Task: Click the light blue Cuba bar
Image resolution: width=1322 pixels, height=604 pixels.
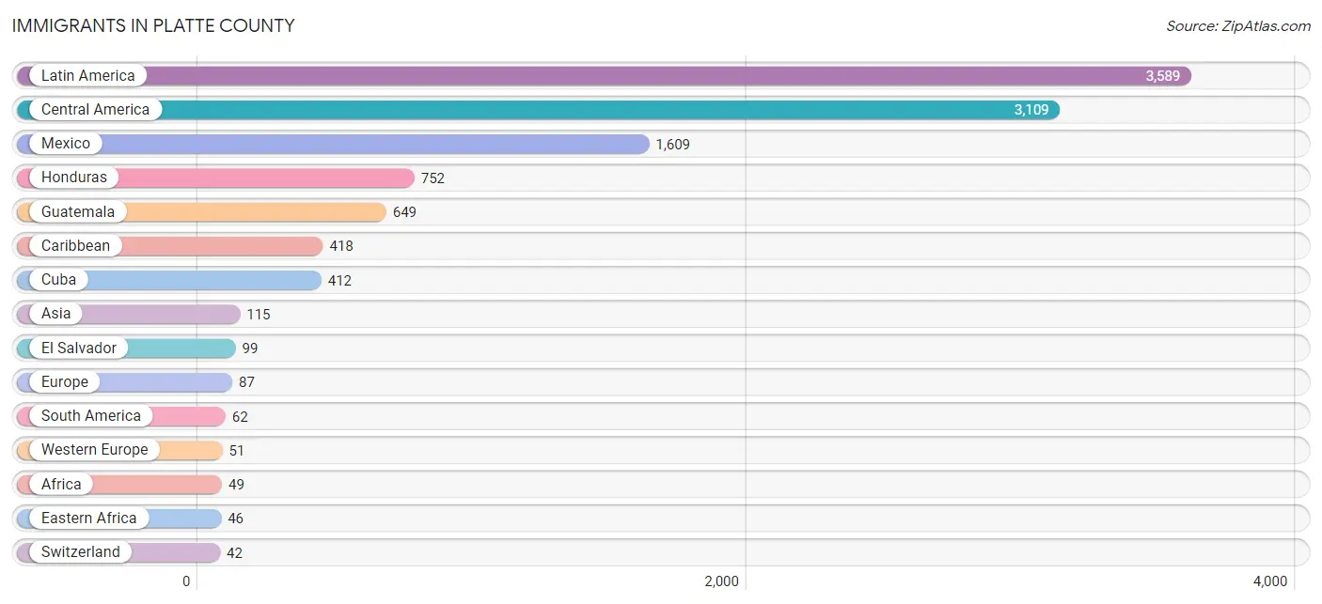Action: [168, 280]
